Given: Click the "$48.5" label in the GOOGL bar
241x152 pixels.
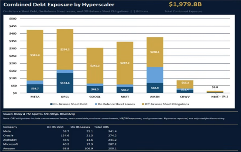Looking at the screenshot, I should [x=95, y=89].
